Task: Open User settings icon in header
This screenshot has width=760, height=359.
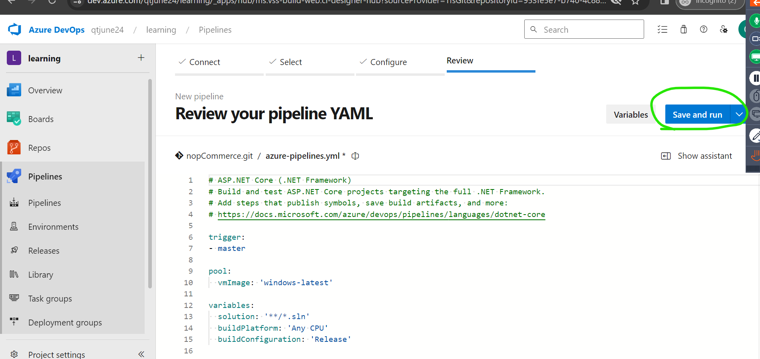Action: click(724, 29)
